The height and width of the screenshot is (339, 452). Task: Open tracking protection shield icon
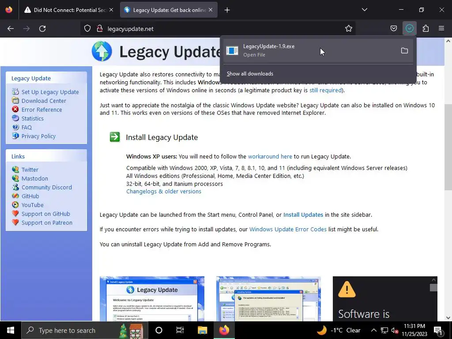87,29
